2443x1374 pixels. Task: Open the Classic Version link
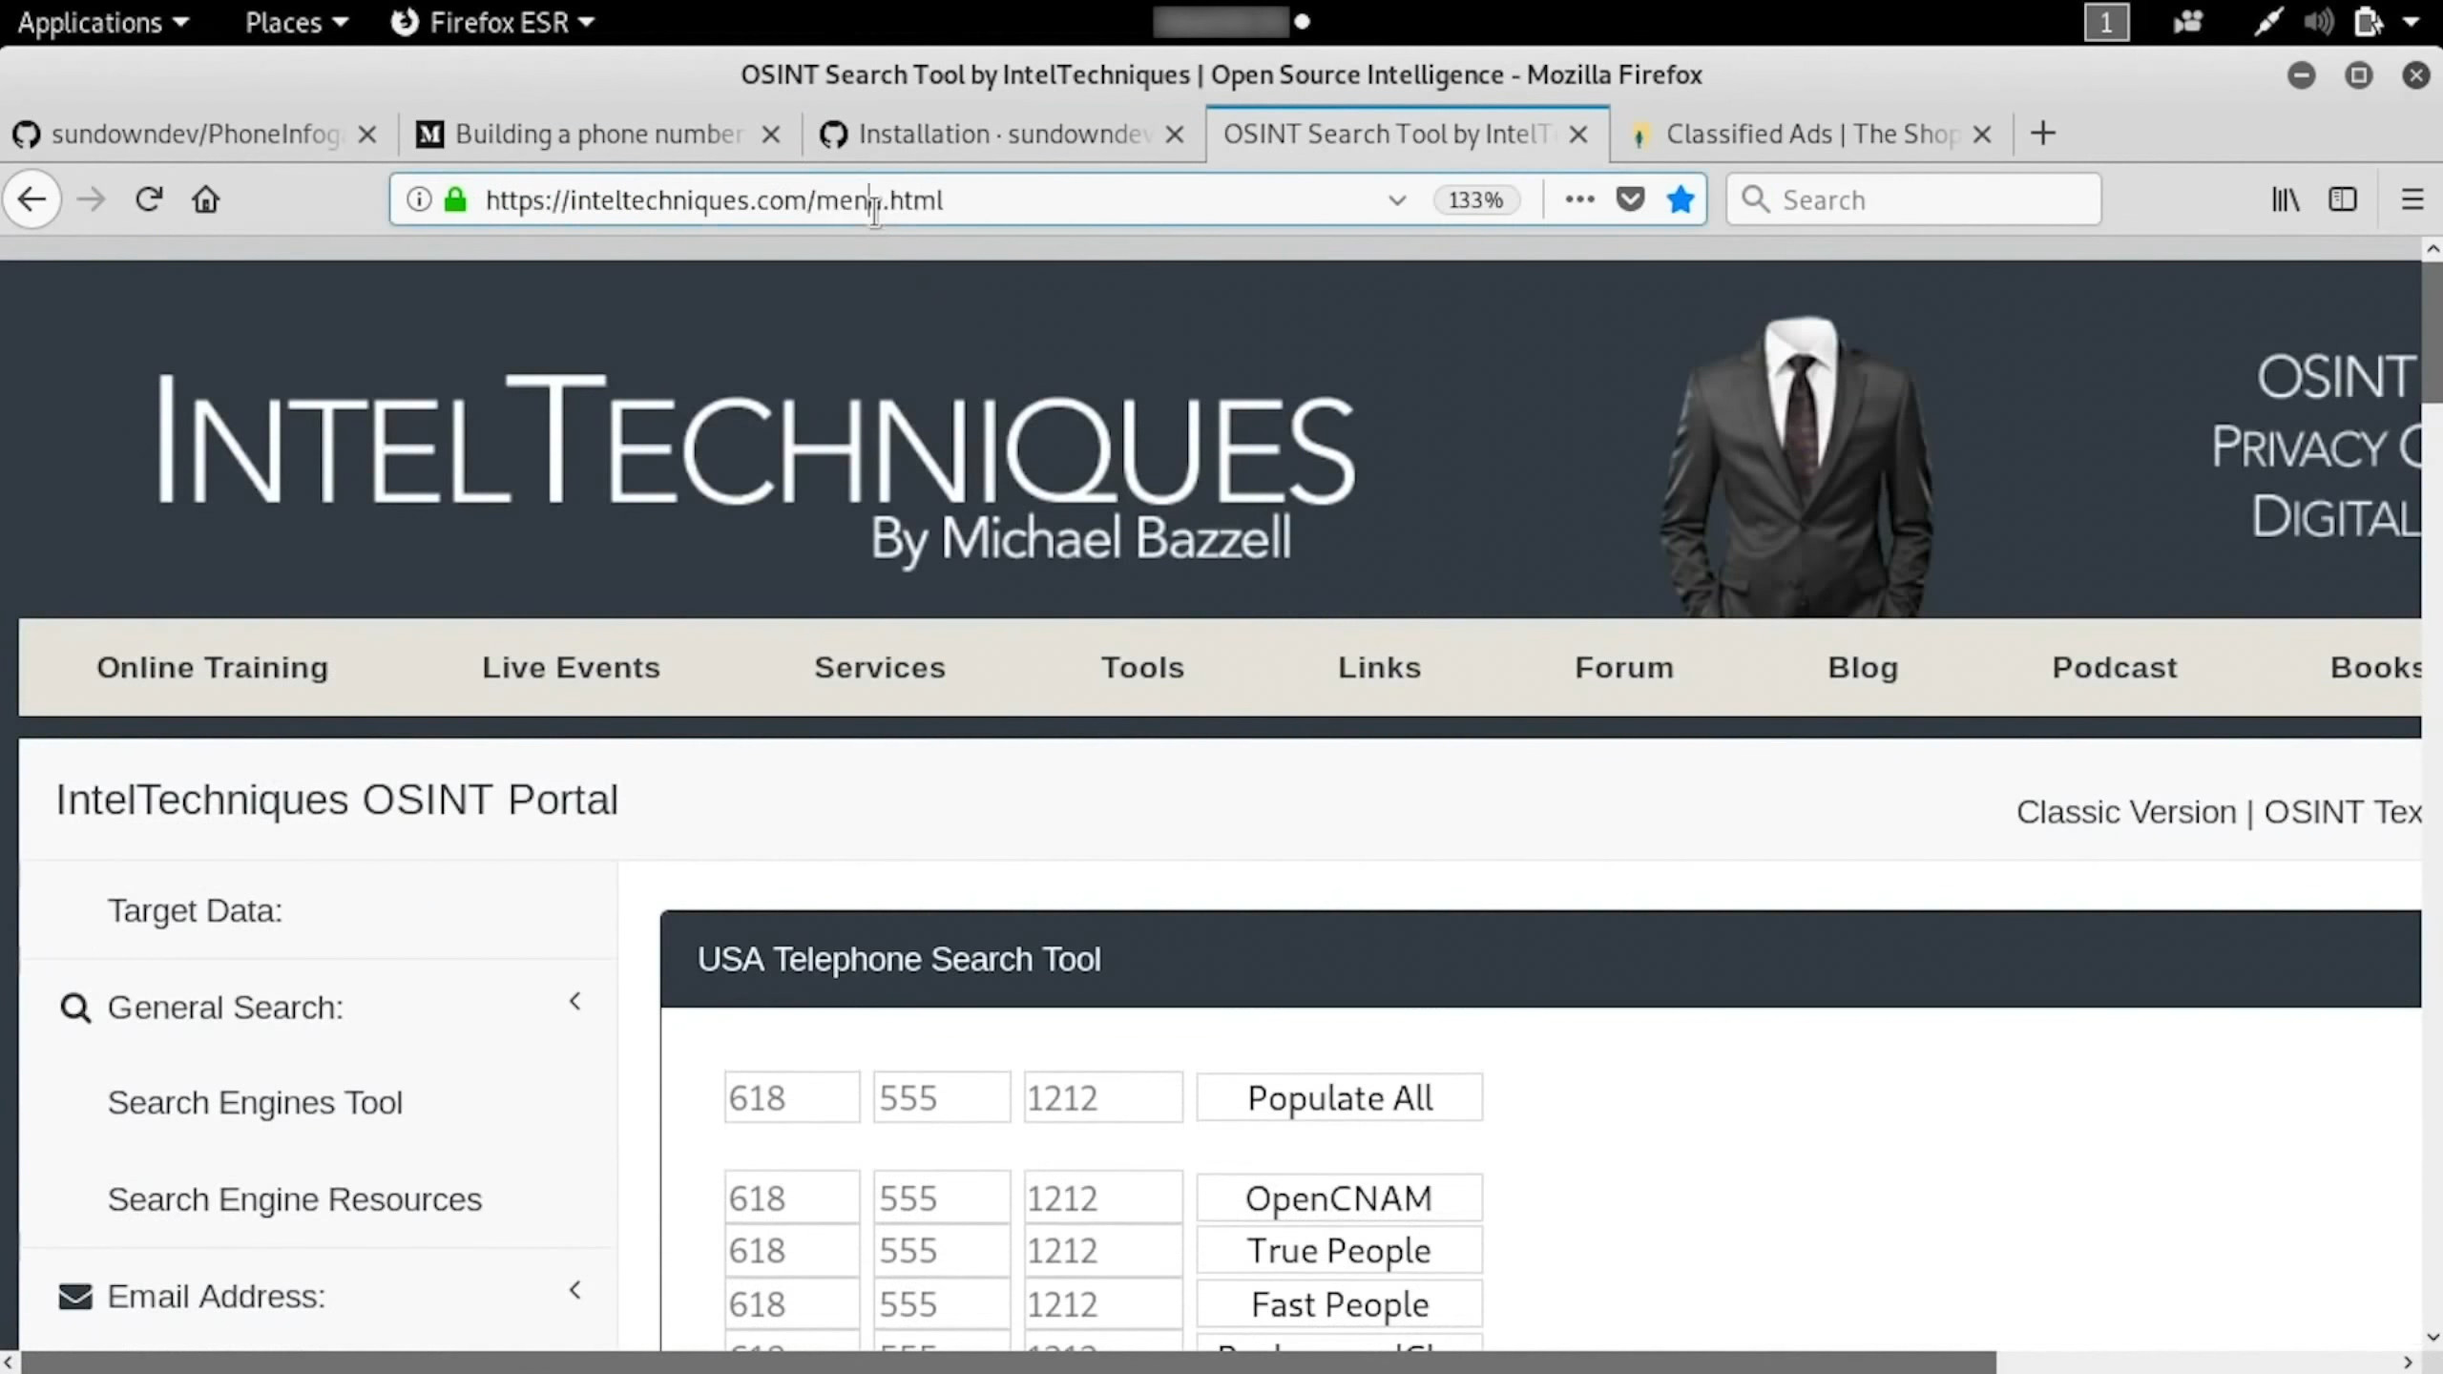pyautogui.click(x=2126, y=812)
